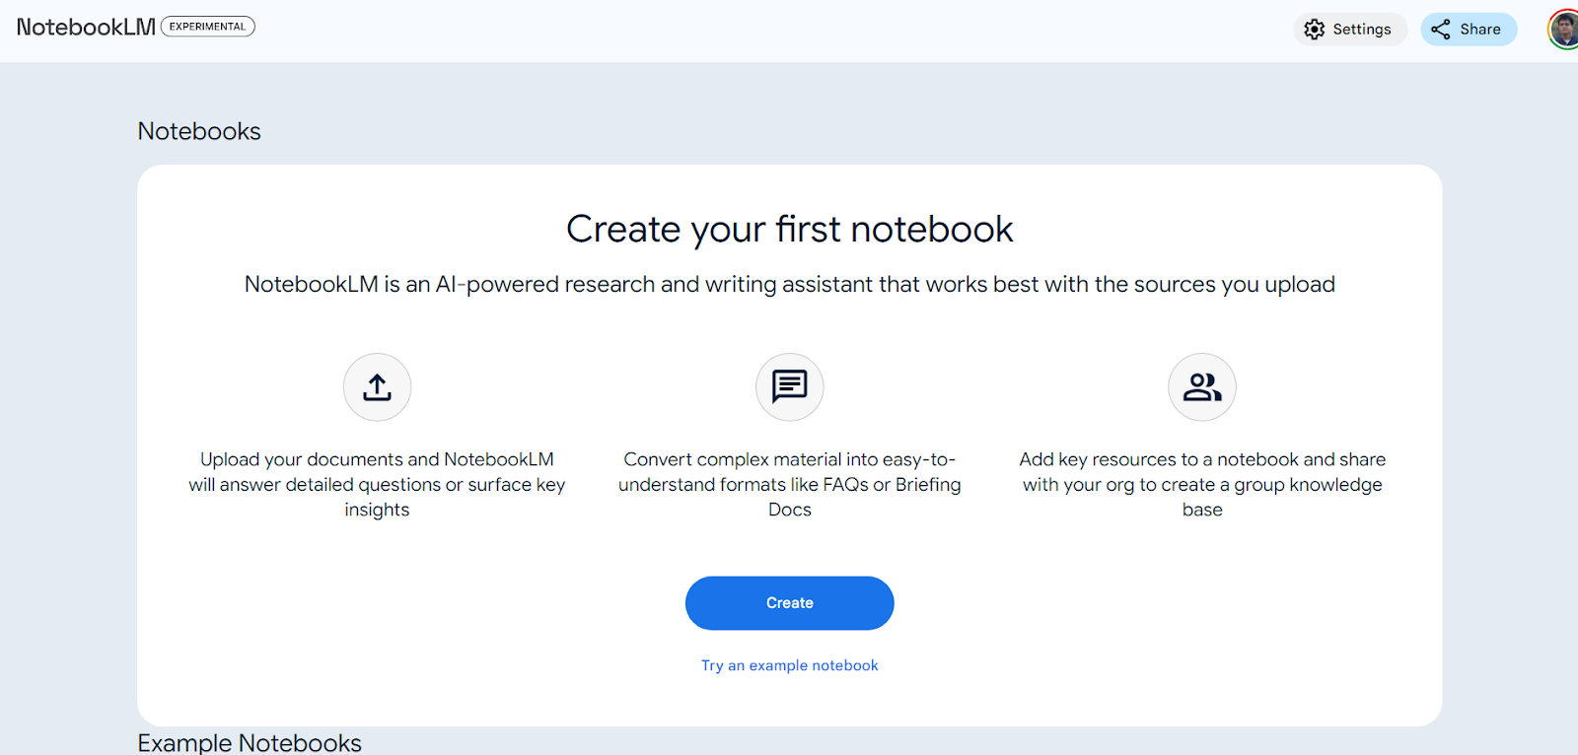Click the 'Create your first notebook' title
This screenshot has width=1578, height=755.
pos(790,229)
